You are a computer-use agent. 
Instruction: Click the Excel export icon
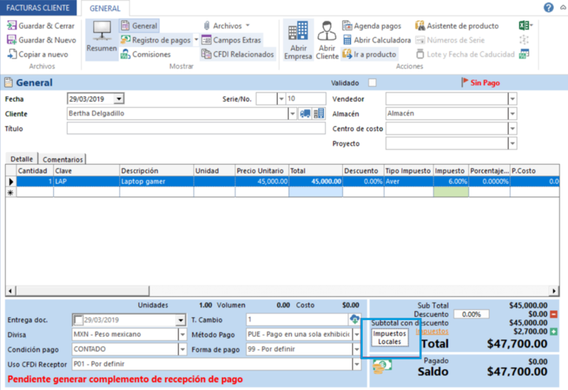[524, 26]
